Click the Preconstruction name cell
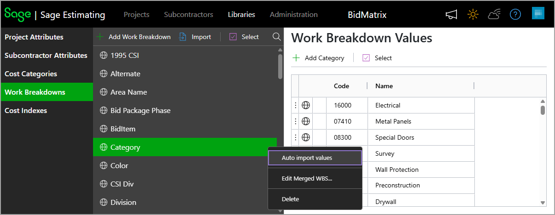555x215 pixels. click(421, 186)
